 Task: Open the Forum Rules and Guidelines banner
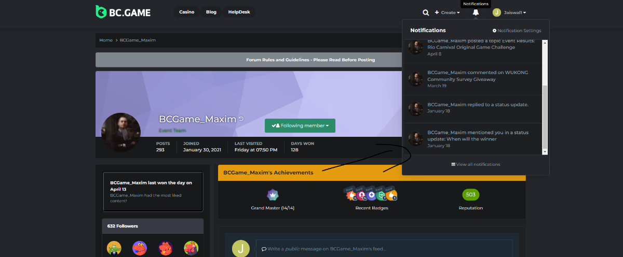(310, 60)
